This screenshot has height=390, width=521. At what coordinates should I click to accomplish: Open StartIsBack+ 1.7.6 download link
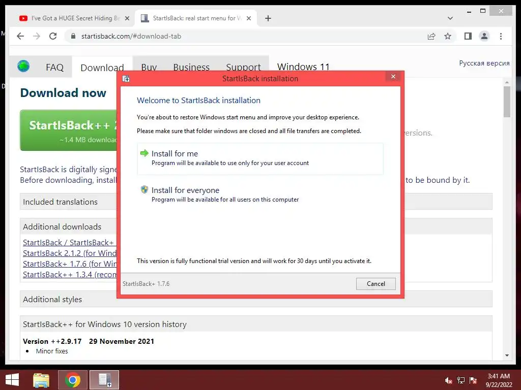tap(70, 264)
